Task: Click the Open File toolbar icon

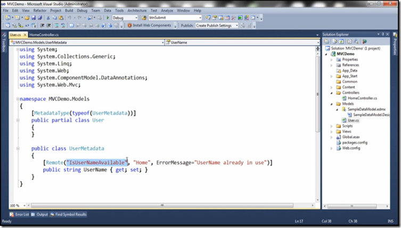Action: point(27,18)
